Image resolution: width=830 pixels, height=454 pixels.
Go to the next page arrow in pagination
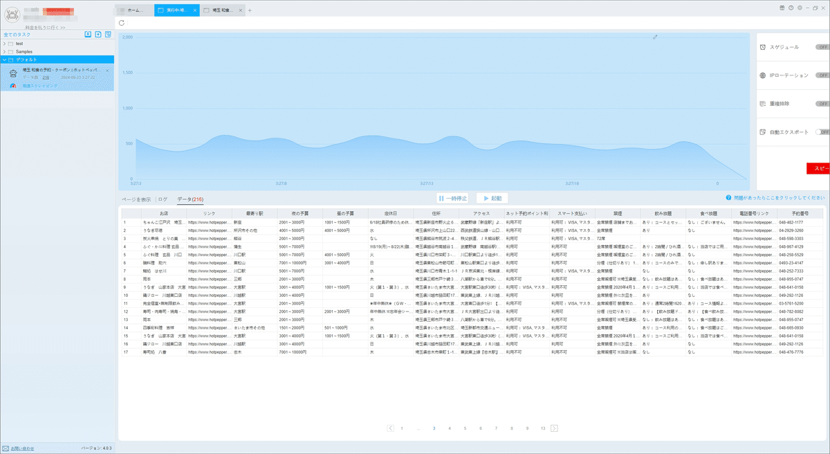(x=555, y=428)
